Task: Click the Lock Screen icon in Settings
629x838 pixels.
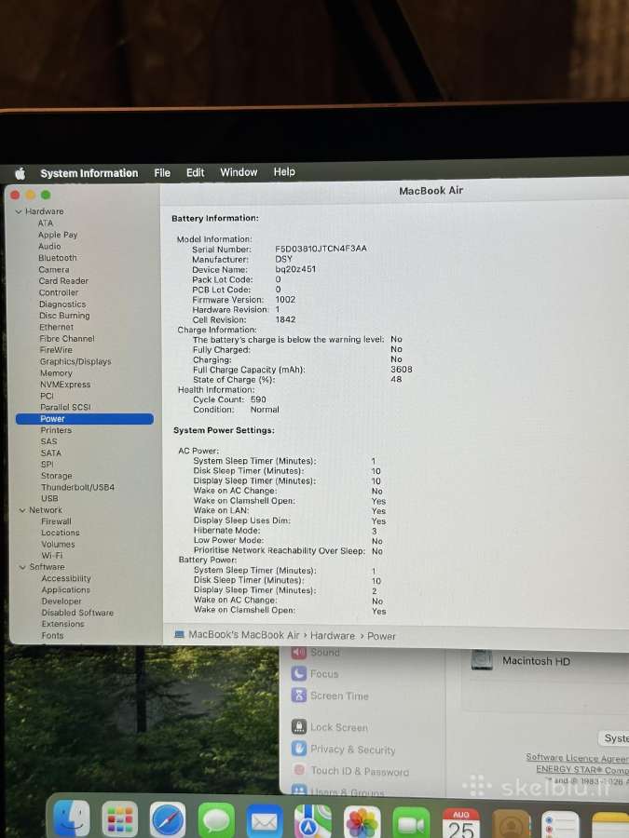Action: click(299, 726)
